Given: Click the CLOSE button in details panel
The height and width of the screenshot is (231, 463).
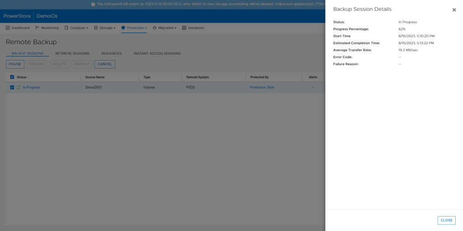Looking at the screenshot, I should [x=446, y=220].
